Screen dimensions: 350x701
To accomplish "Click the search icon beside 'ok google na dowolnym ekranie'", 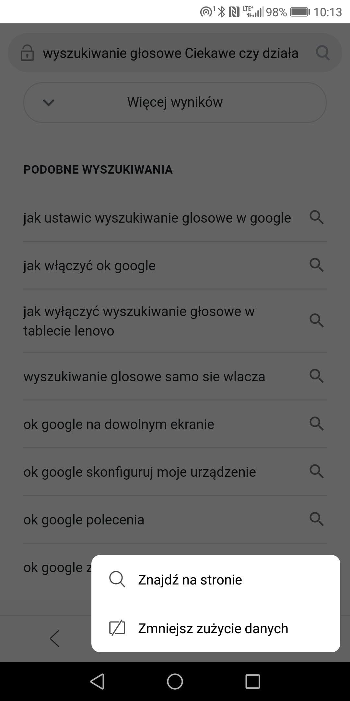I will point(317,424).
